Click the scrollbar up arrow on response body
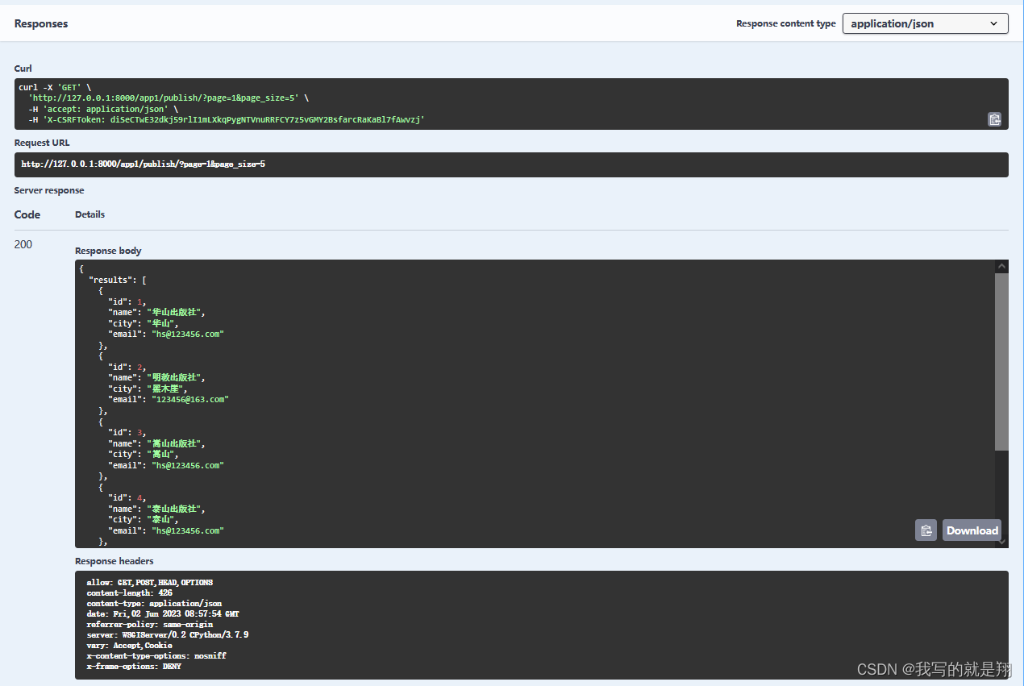Screen dimensions: 1024x686 click(1001, 266)
